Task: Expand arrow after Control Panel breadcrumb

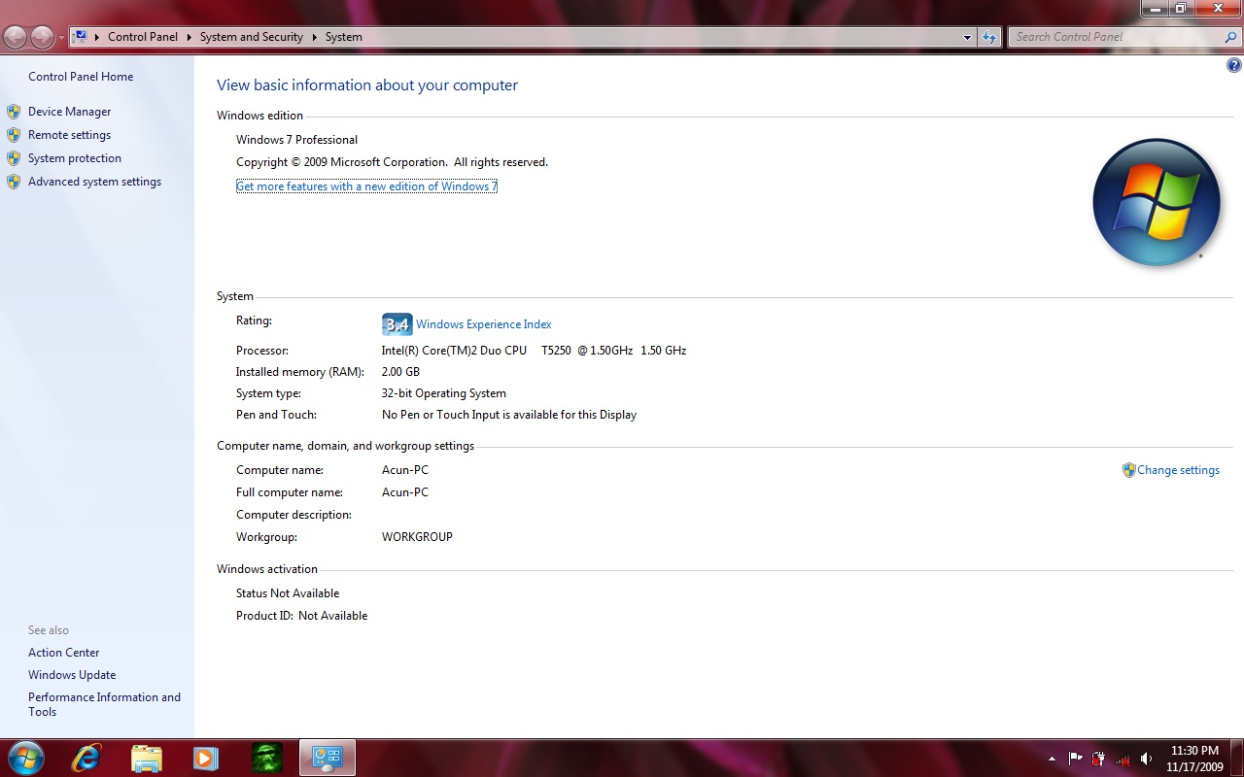Action: click(190, 37)
